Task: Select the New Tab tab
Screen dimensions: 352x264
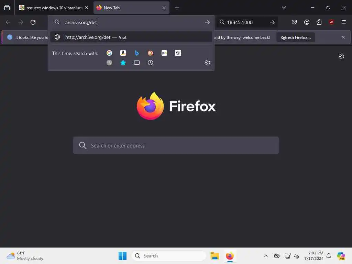Action: pyautogui.click(x=131, y=8)
